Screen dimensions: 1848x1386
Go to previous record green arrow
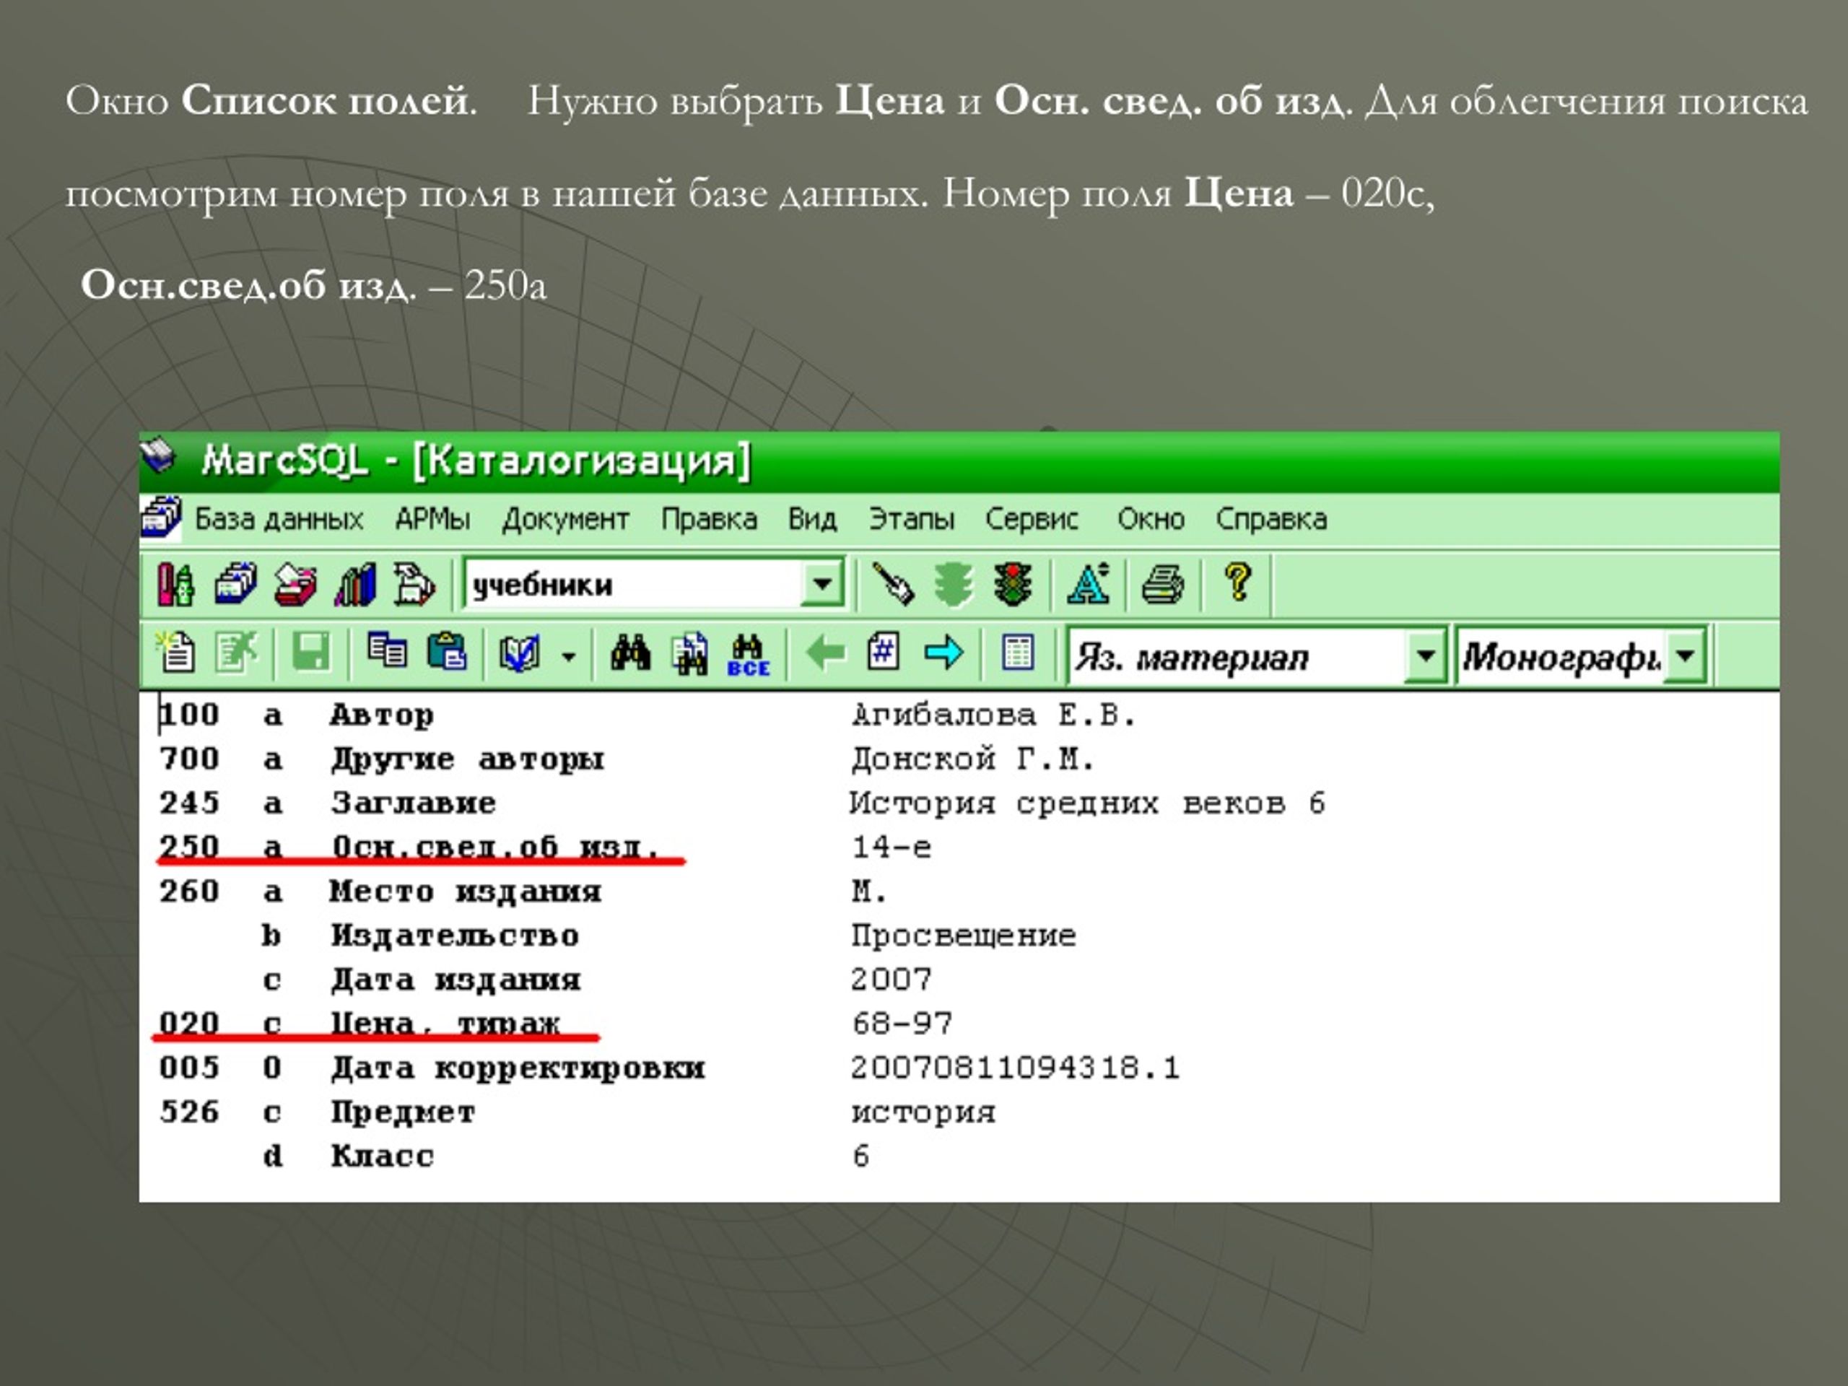[825, 653]
